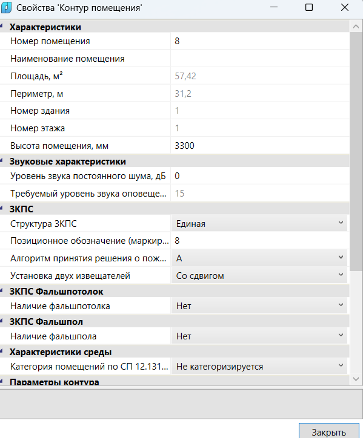The height and width of the screenshot is (438, 363).
Task: Edit the Высота помещения value 3300
Action: (x=260, y=146)
